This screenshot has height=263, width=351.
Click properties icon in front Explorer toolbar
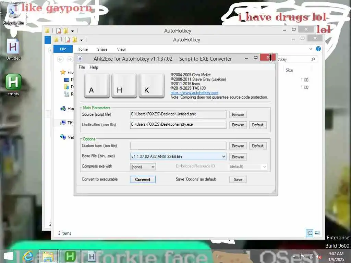(67, 40)
